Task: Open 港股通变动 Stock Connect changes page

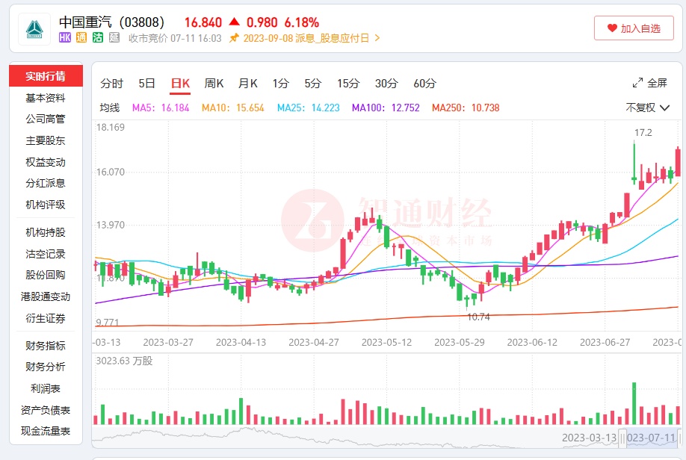Action: [46, 297]
